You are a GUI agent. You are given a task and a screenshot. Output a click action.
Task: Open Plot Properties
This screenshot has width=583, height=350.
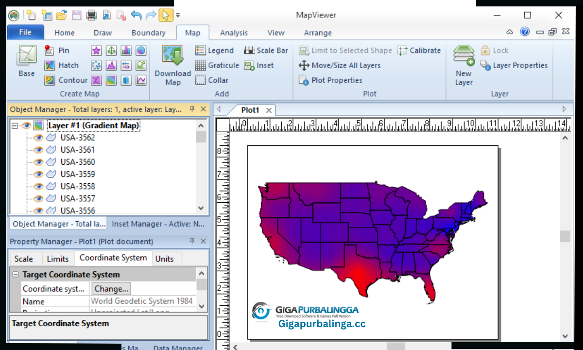pos(330,80)
